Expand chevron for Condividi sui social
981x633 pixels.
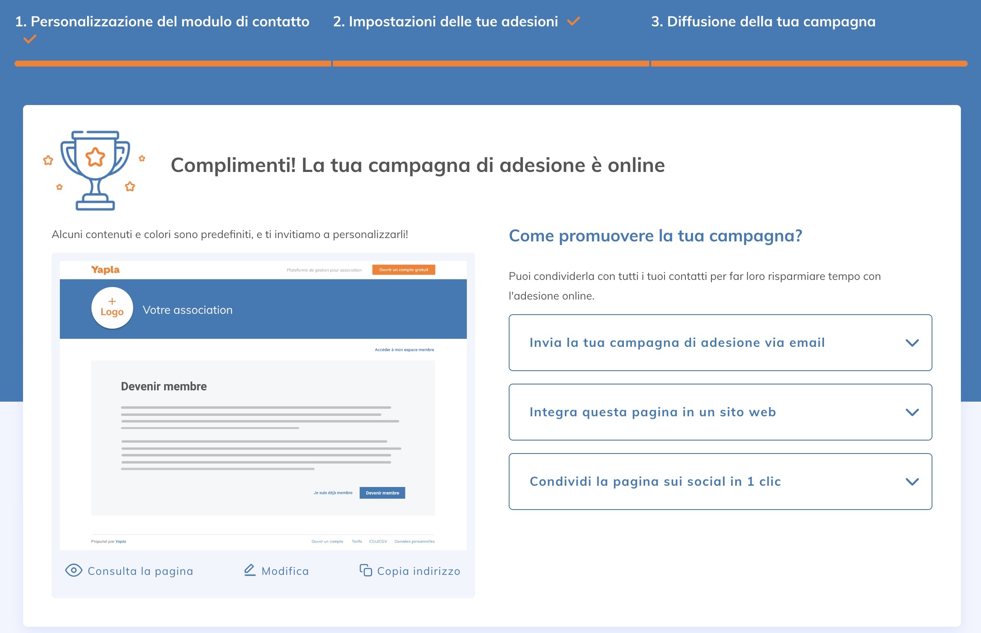912,482
